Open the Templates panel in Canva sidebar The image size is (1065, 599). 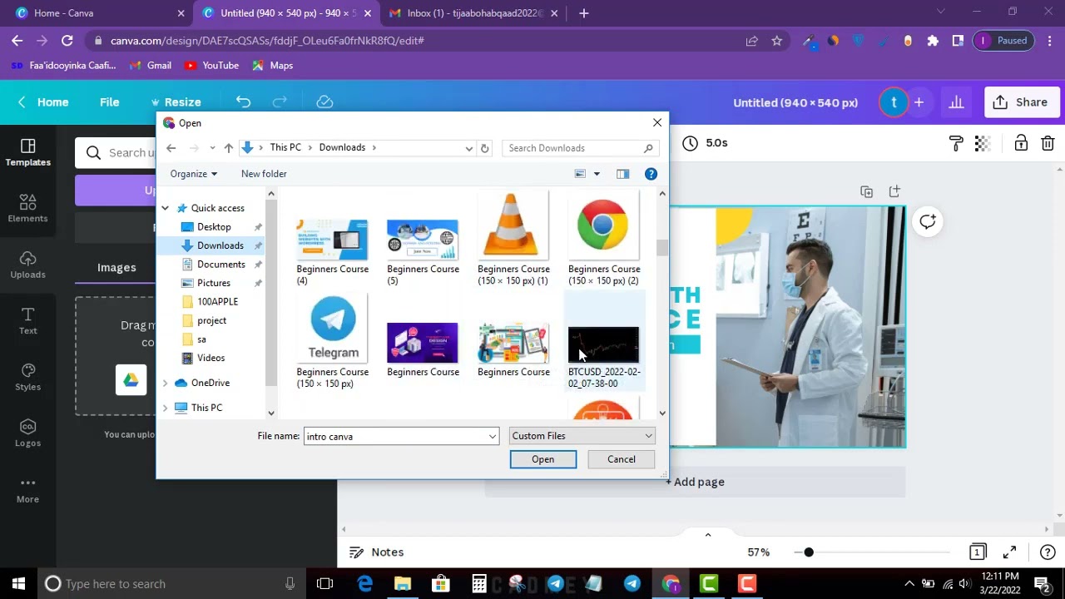tap(27, 152)
